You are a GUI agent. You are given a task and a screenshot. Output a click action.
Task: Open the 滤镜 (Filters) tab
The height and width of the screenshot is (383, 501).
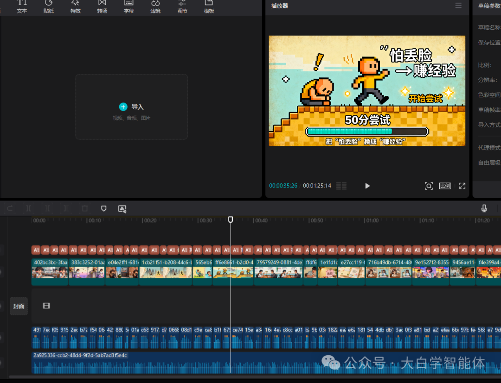[155, 6]
